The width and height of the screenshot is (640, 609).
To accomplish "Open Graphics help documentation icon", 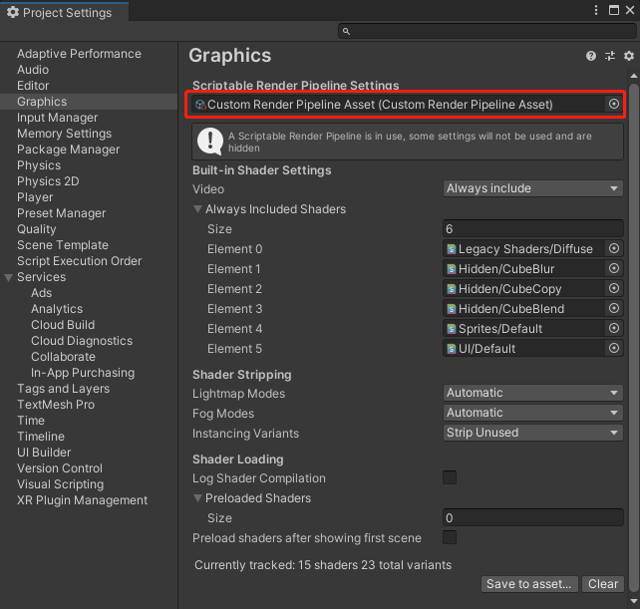I will coord(590,56).
